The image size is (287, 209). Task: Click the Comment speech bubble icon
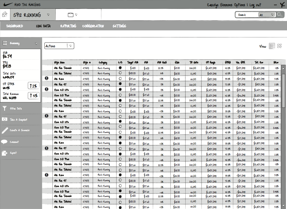(4, 142)
